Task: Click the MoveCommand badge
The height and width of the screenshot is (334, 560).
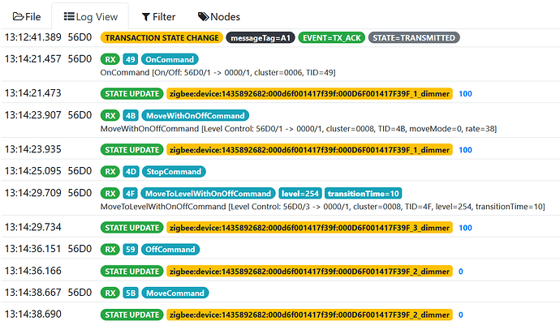Action: tap(175, 293)
